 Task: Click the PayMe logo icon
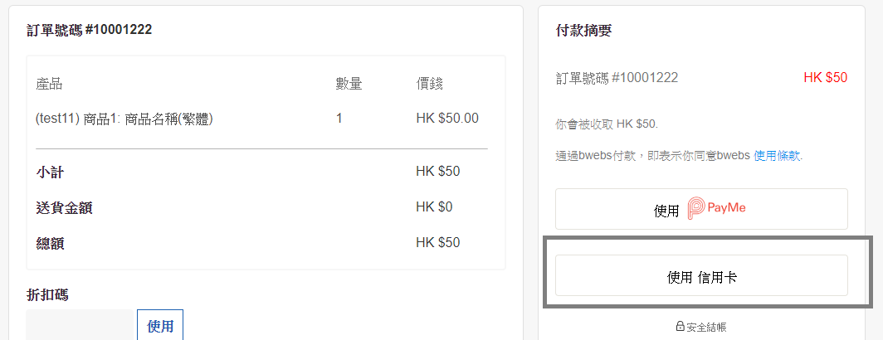click(x=697, y=208)
